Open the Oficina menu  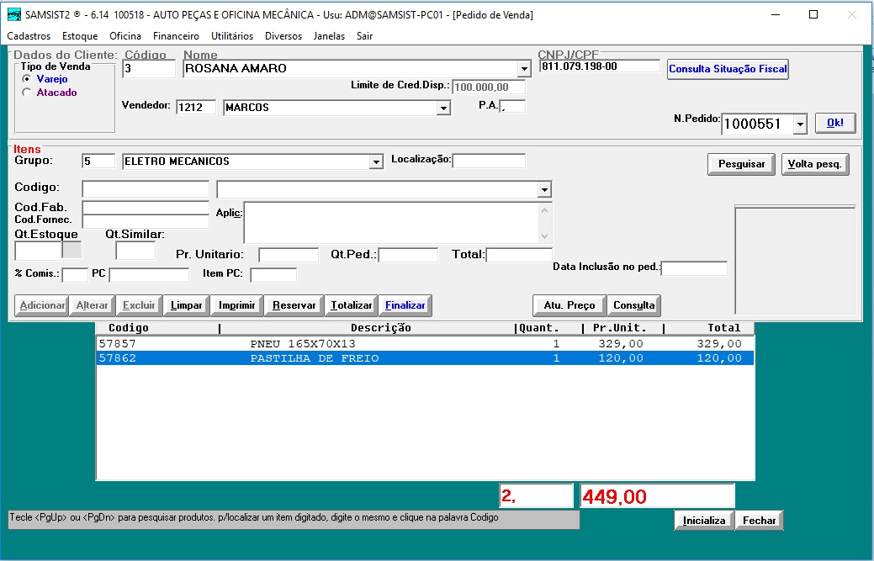(x=125, y=36)
